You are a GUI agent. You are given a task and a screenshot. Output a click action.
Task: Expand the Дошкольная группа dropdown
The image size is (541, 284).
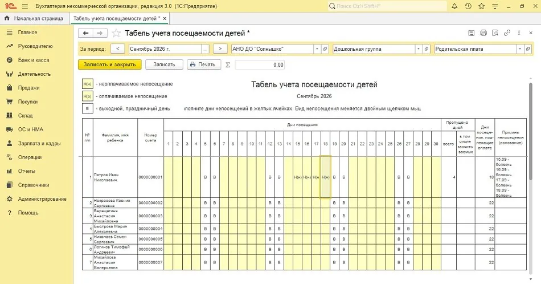pos(419,49)
